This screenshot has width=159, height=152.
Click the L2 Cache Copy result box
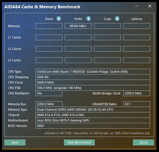pyautogui.click(x=107, y=49)
